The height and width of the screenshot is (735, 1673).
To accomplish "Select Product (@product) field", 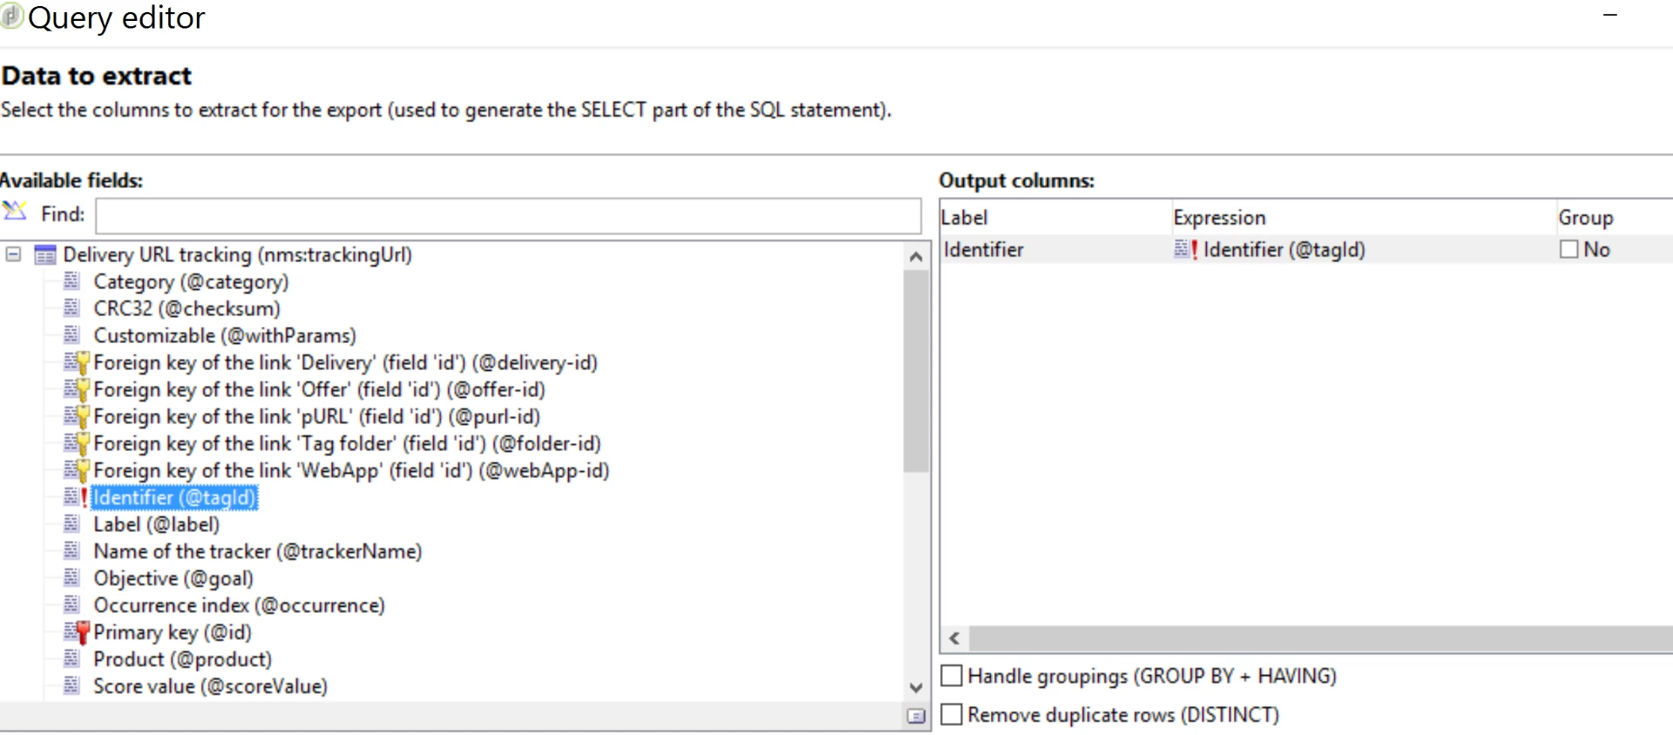I will coord(182,660).
